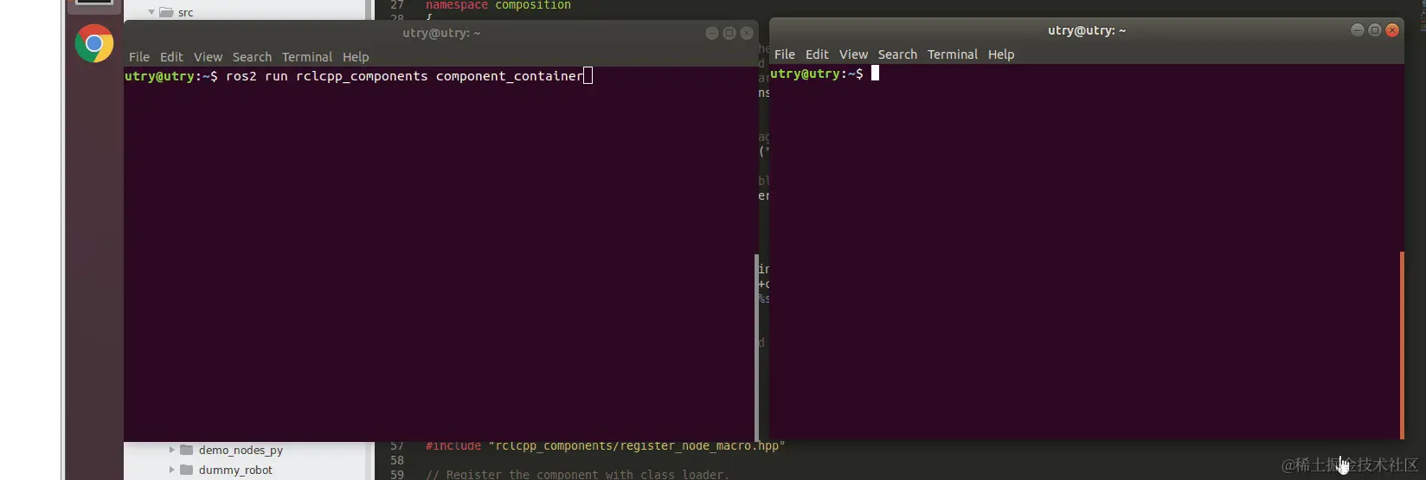
Task: Click the scrollbar of the right terminal
Action: (x=1402, y=344)
